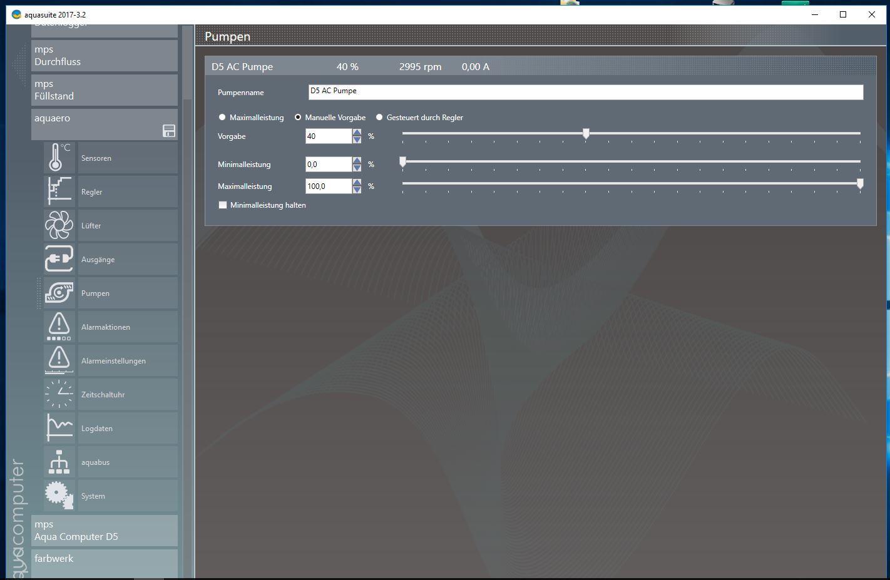This screenshot has height=580, width=890.
Task: Open Regler controller curve icon
Action: click(59, 191)
